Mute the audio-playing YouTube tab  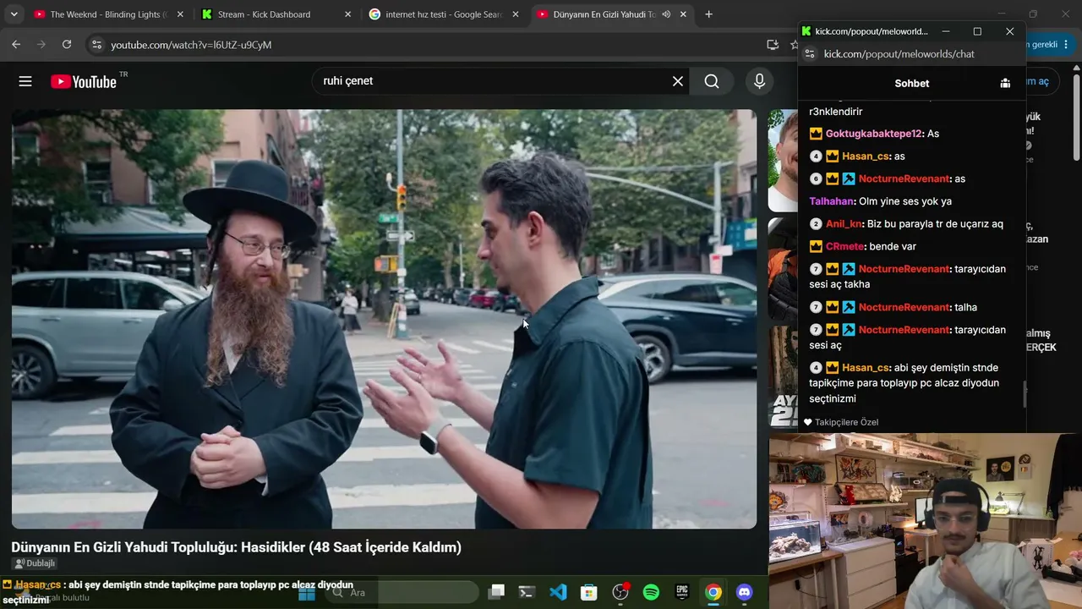point(666,14)
